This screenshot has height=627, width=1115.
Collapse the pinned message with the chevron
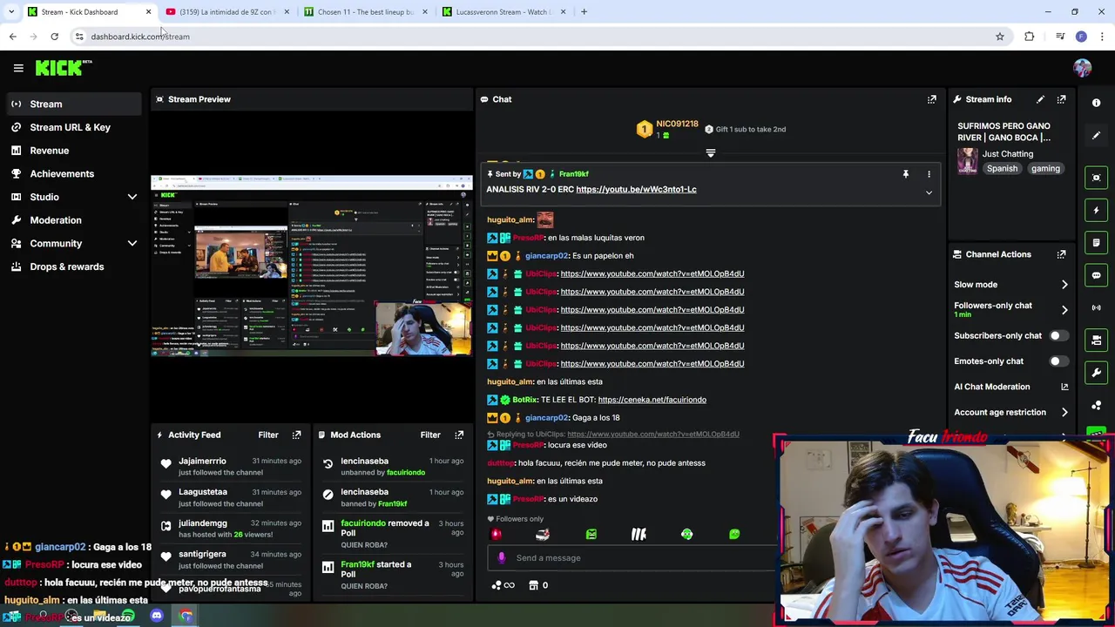[929, 192]
